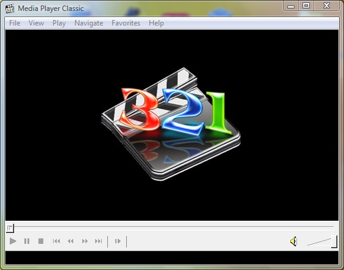Open the Help menu
The width and height of the screenshot is (344, 270).
(x=156, y=23)
